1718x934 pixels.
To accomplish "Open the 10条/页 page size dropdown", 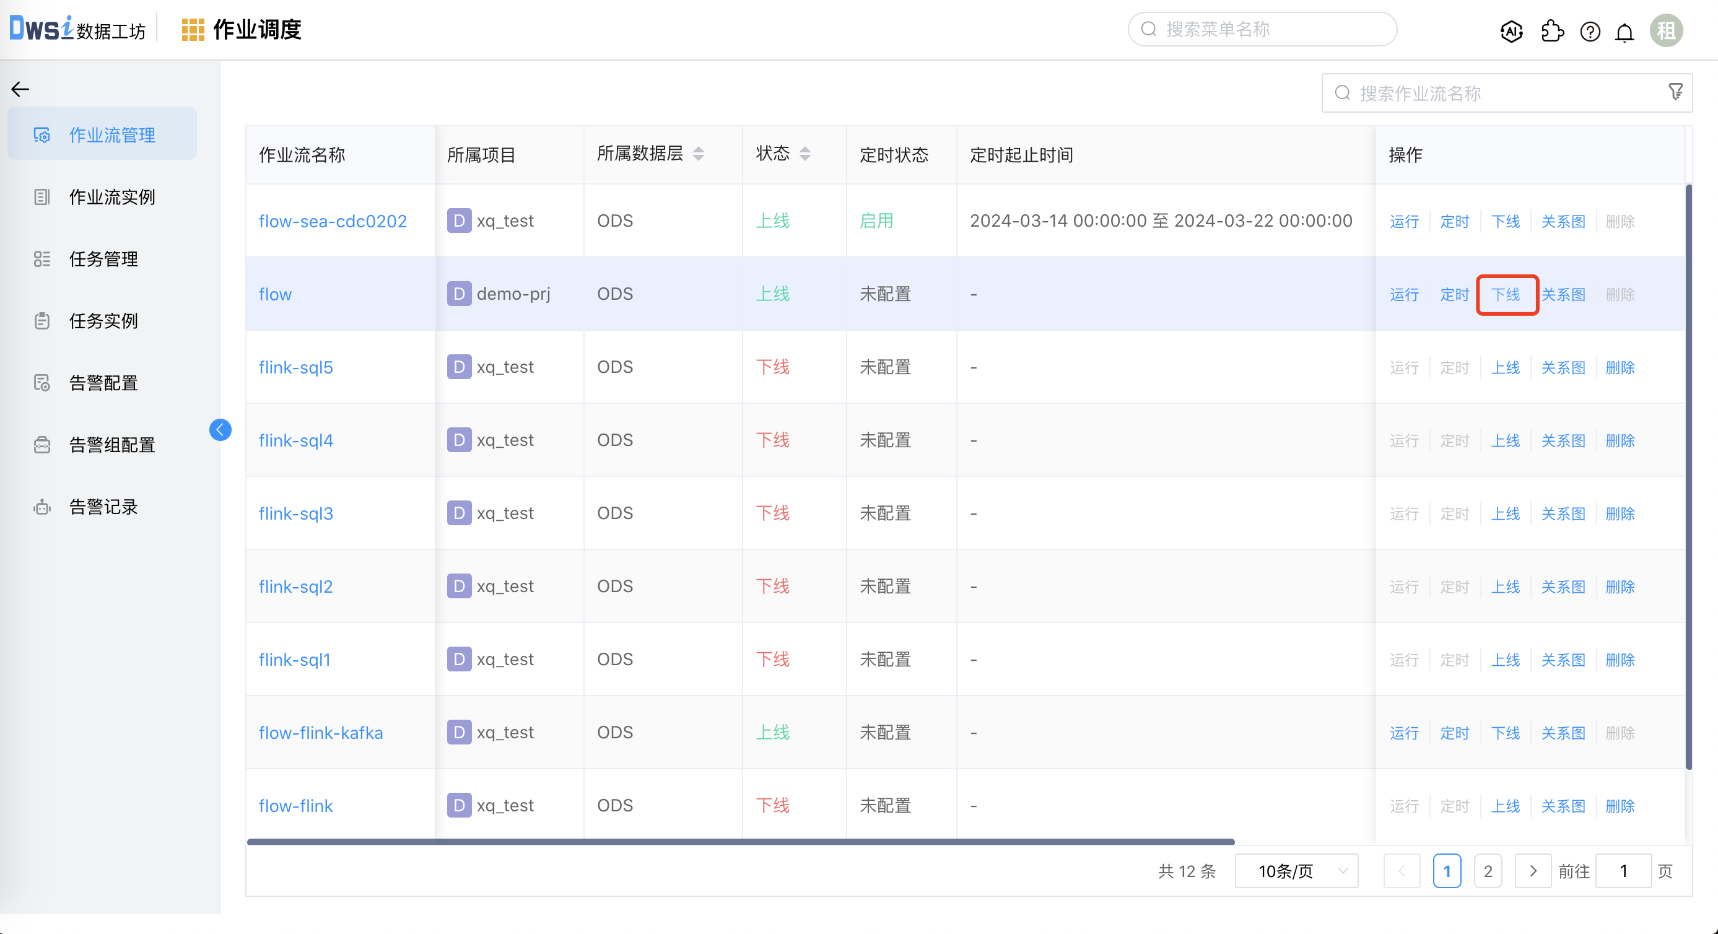I will coord(1296,871).
